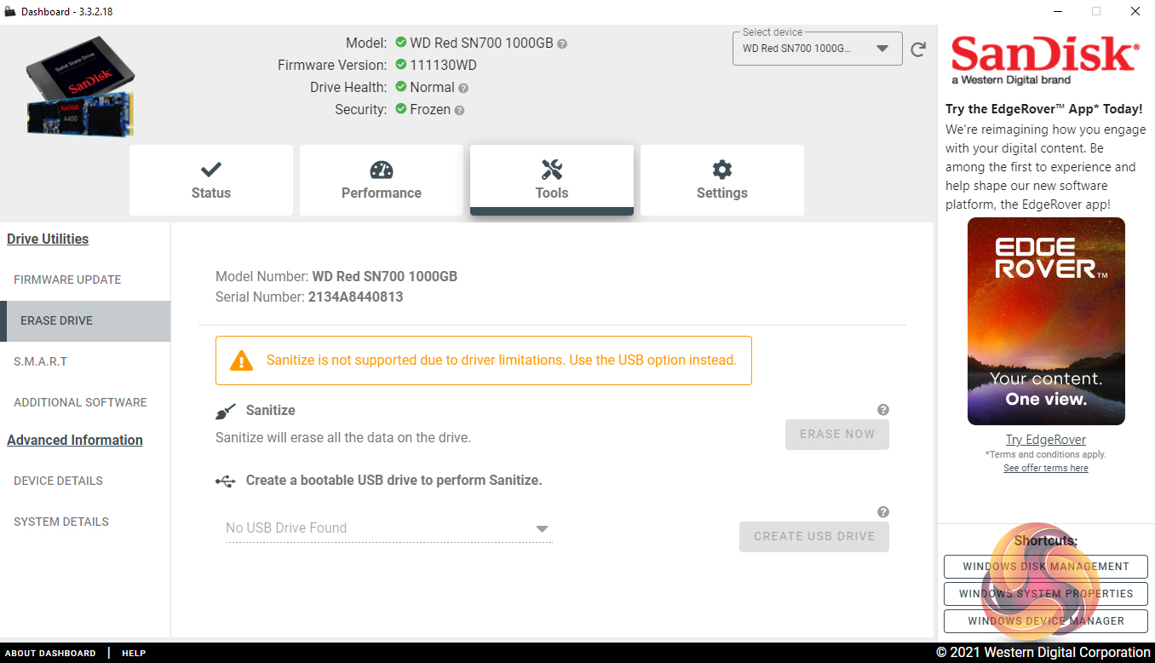Minimize the Dashboard window
This screenshot has height=663, width=1155.
[1056, 12]
